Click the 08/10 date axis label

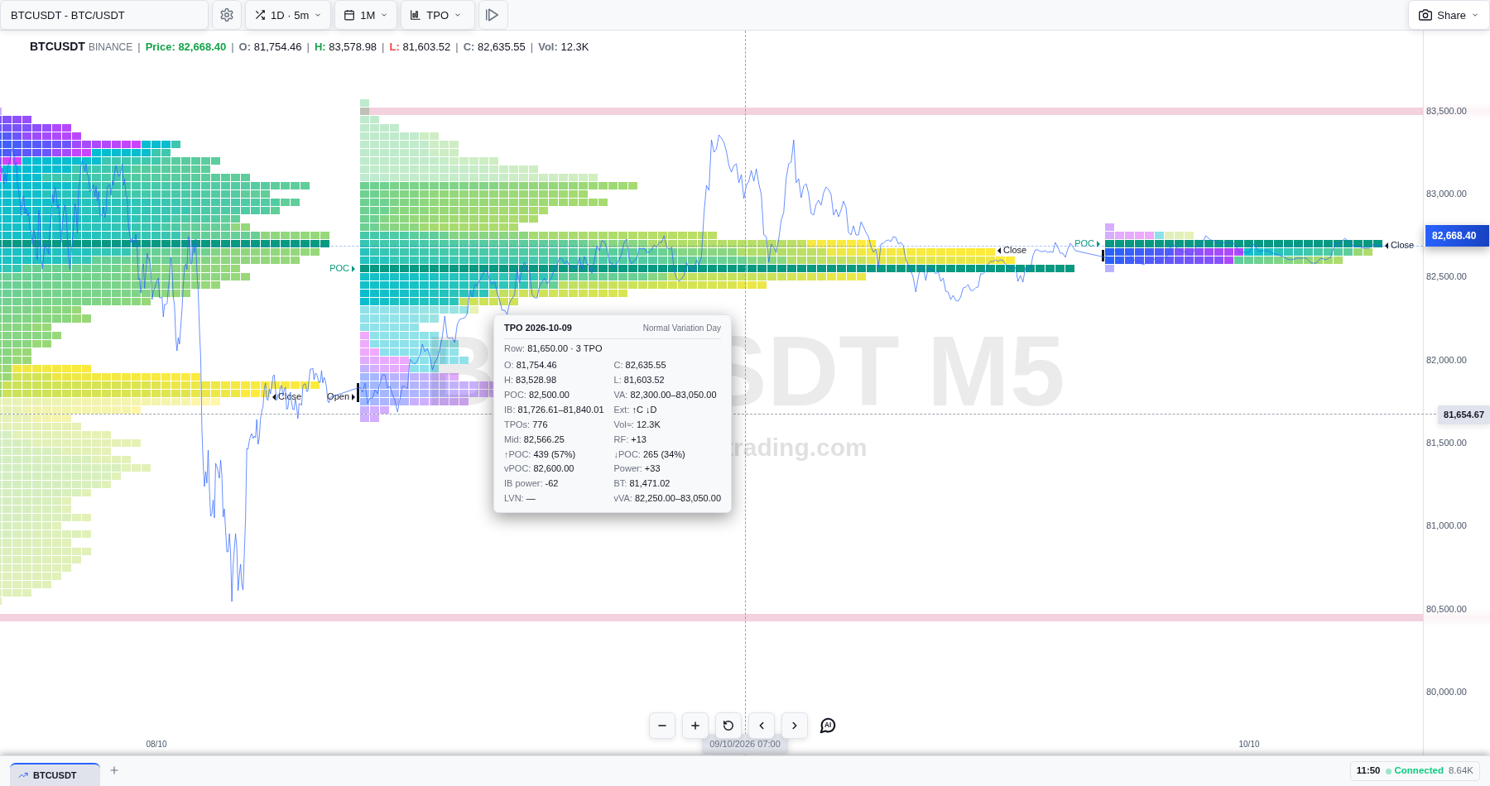click(x=156, y=744)
